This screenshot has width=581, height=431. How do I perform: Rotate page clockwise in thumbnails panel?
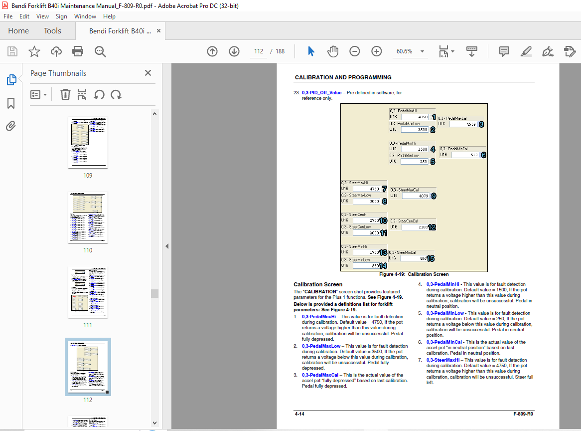[116, 95]
